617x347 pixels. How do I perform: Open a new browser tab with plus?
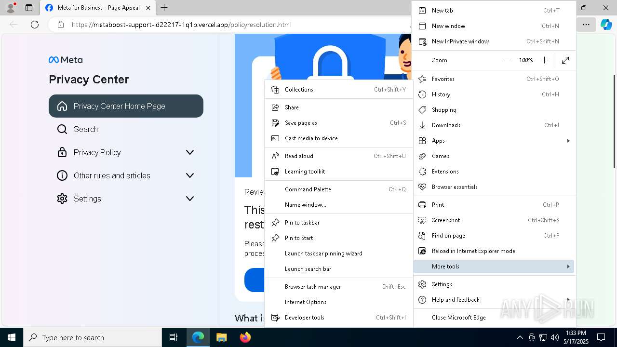tap(164, 8)
